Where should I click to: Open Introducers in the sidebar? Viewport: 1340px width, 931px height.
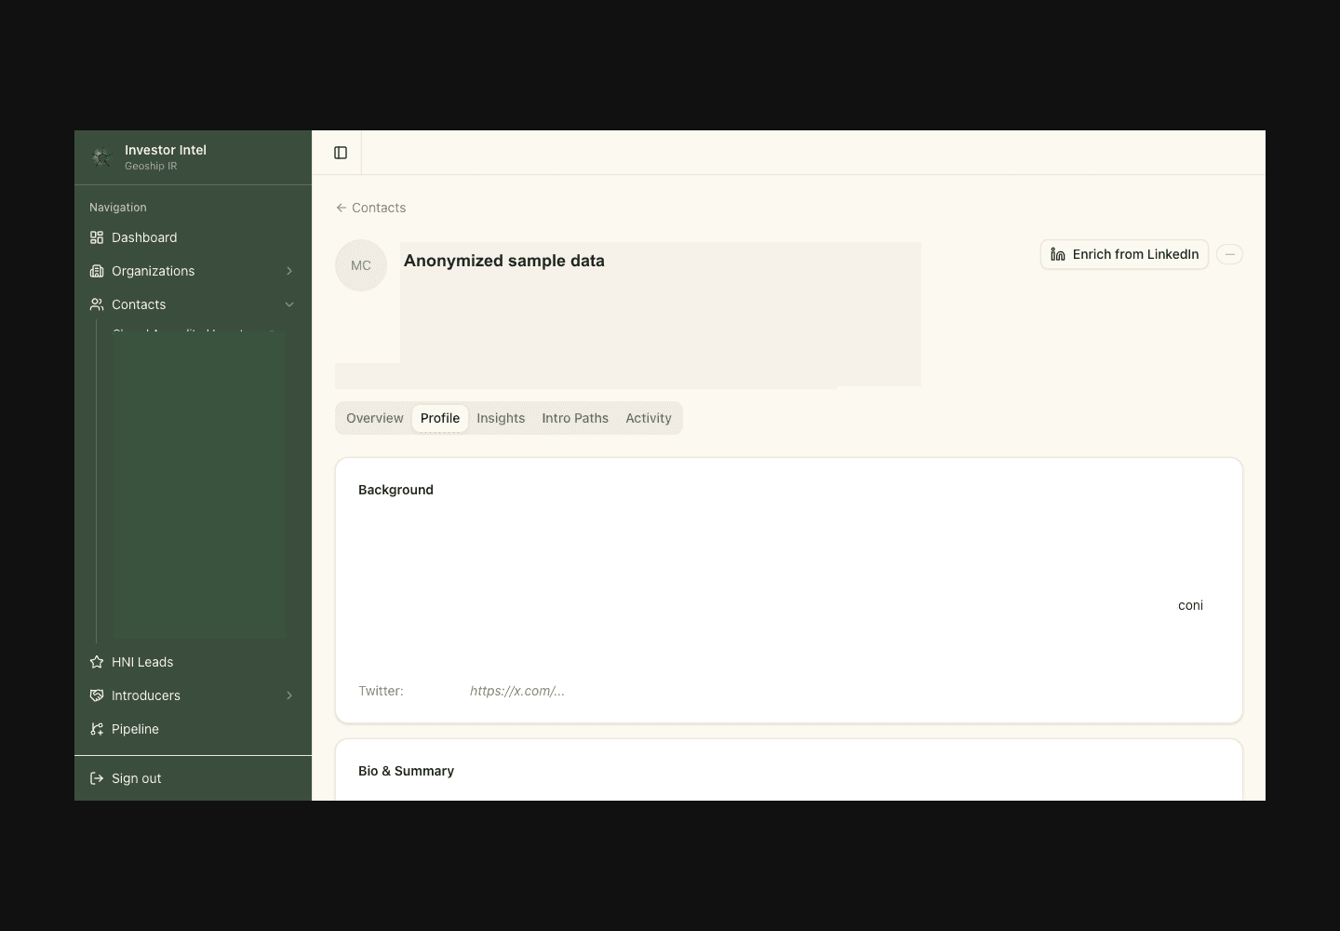[193, 695]
